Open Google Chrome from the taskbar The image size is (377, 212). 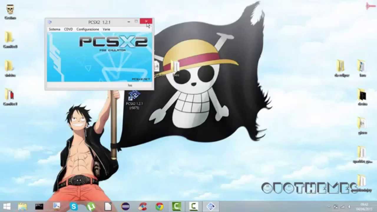click(x=160, y=206)
